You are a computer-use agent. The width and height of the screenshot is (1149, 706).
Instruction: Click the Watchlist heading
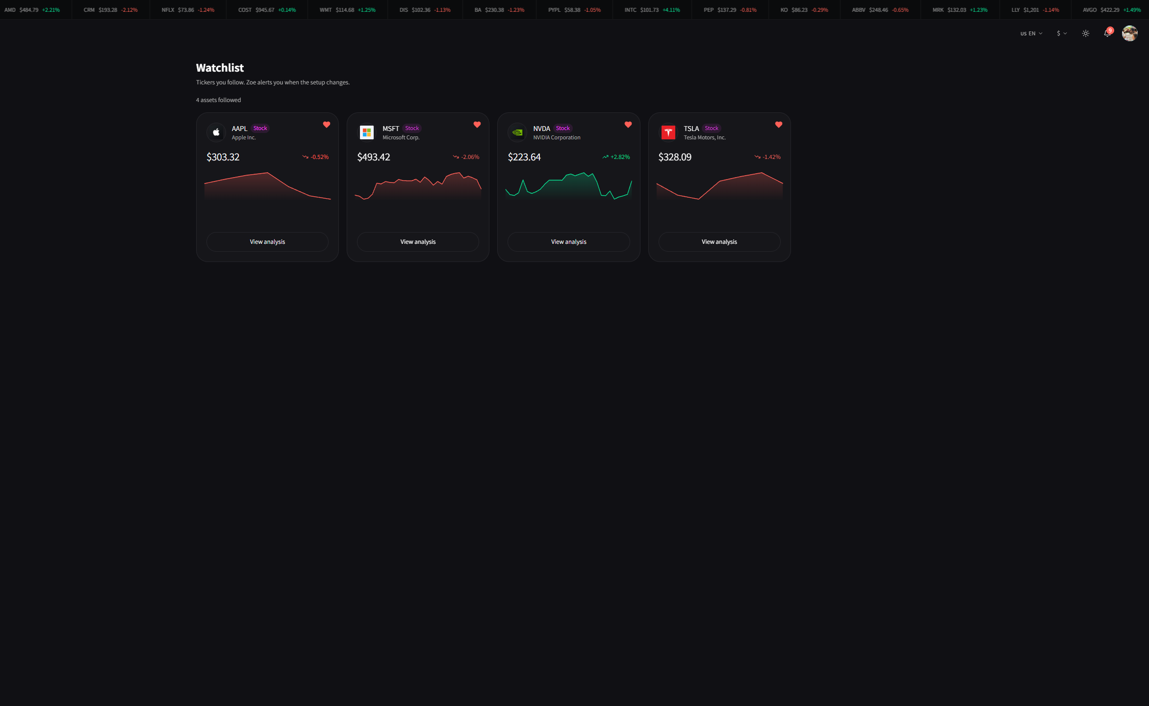tap(220, 68)
